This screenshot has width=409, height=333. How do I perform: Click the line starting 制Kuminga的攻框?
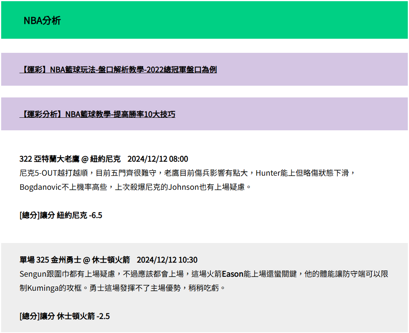[x=122, y=288]
